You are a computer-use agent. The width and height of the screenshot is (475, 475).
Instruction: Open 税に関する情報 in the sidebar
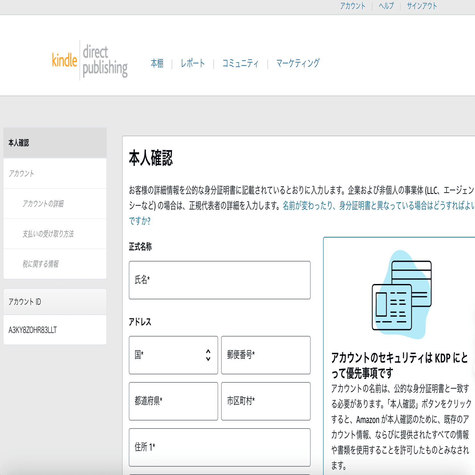tap(42, 264)
